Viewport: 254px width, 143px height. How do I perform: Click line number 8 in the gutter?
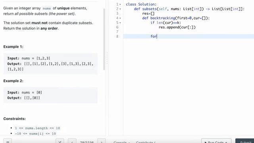tap(117, 36)
